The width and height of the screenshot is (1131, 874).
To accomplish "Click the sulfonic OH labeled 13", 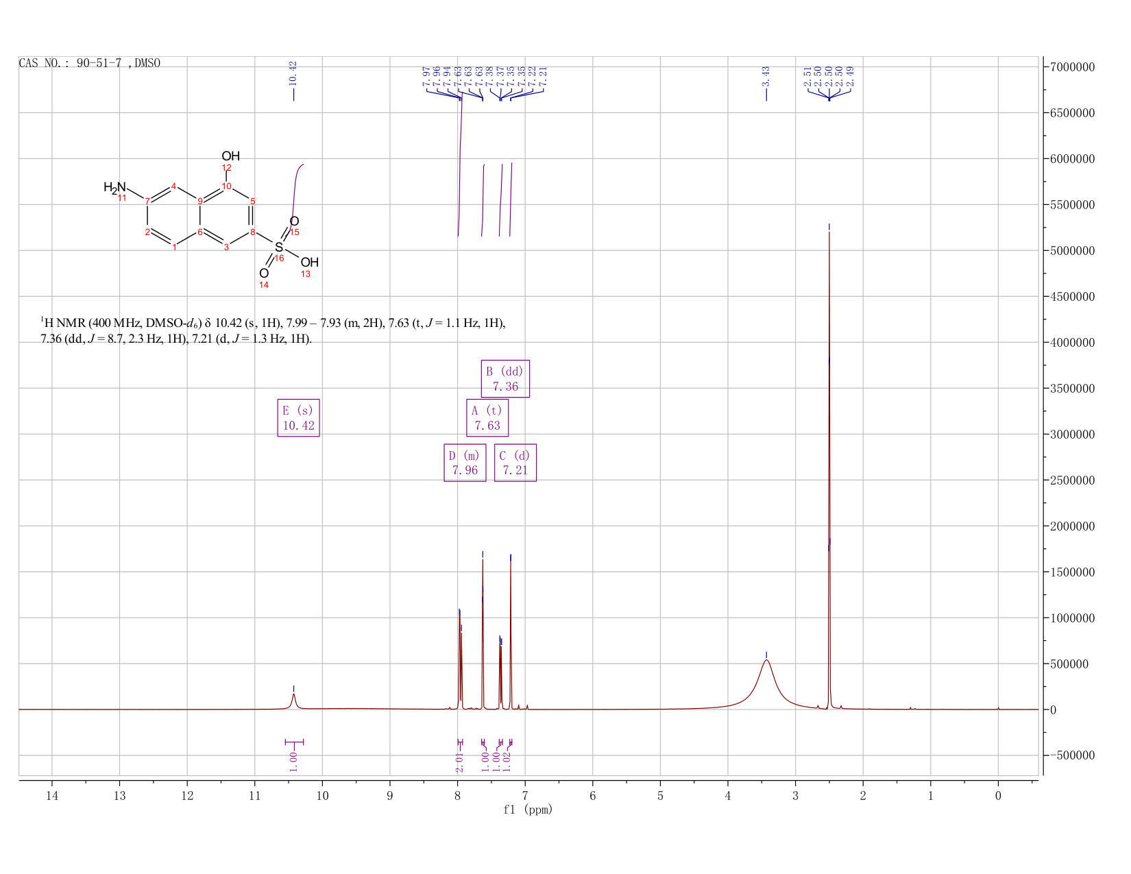I will click(310, 262).
